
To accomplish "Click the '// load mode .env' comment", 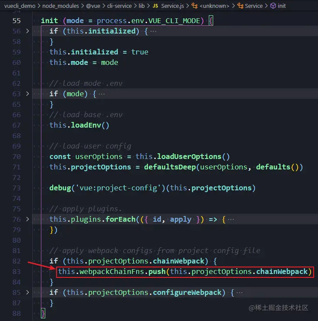I will pos(86,83).
